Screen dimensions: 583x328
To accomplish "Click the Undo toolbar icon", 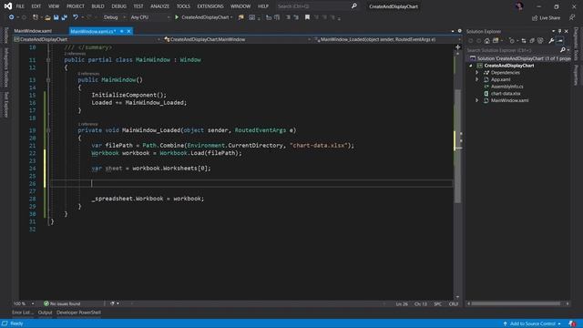I will pos(76,17).
